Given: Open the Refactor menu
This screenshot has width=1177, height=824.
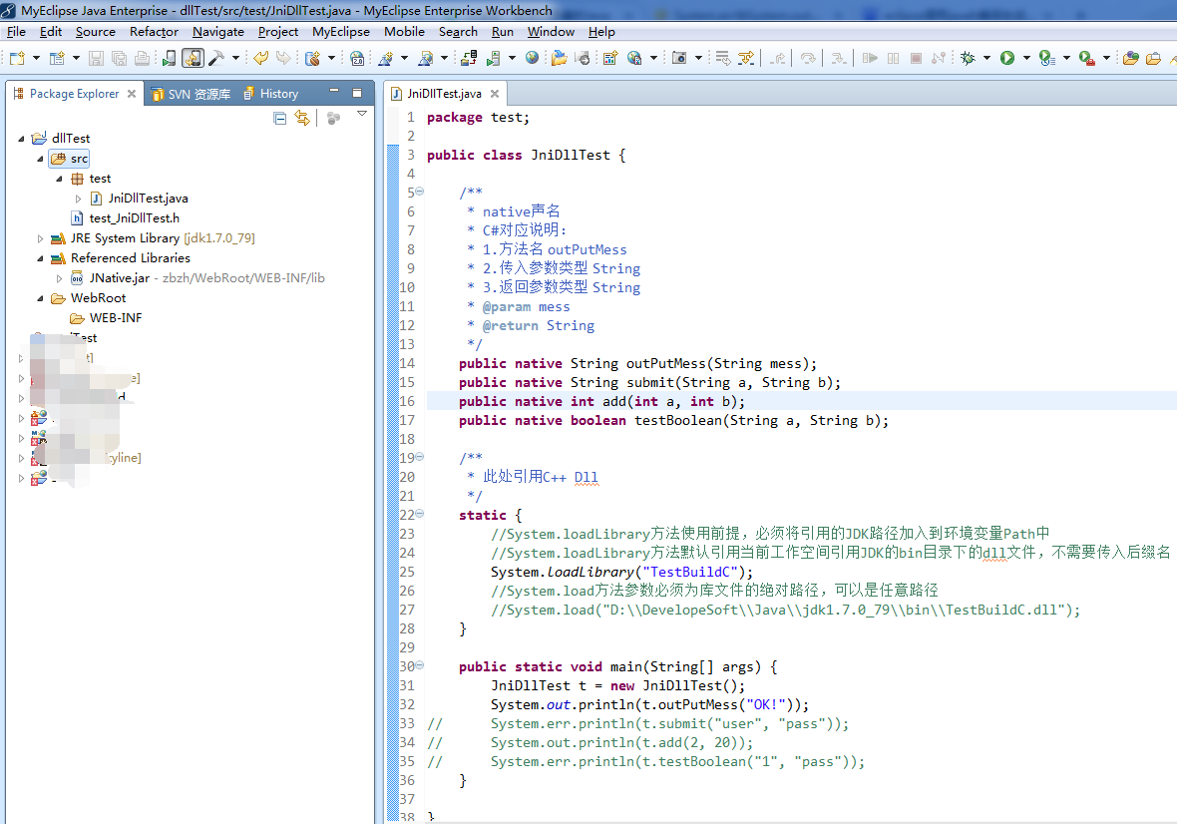Looking at the screenshot, I should (154, 32).
